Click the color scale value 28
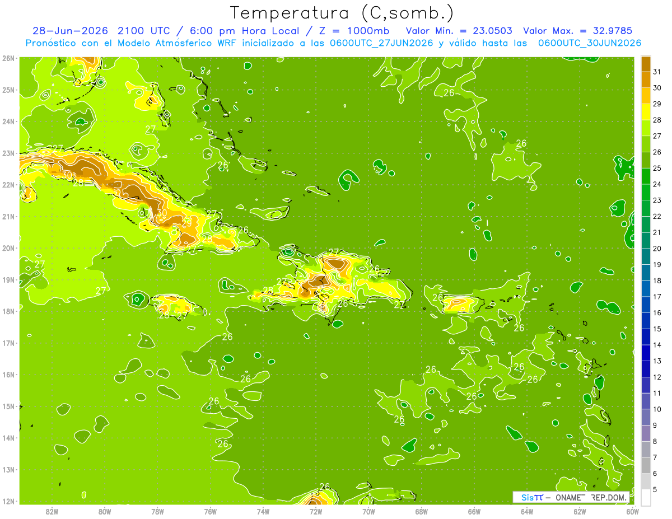Screen dimensions: 672x519 click(x=657, y=120)
